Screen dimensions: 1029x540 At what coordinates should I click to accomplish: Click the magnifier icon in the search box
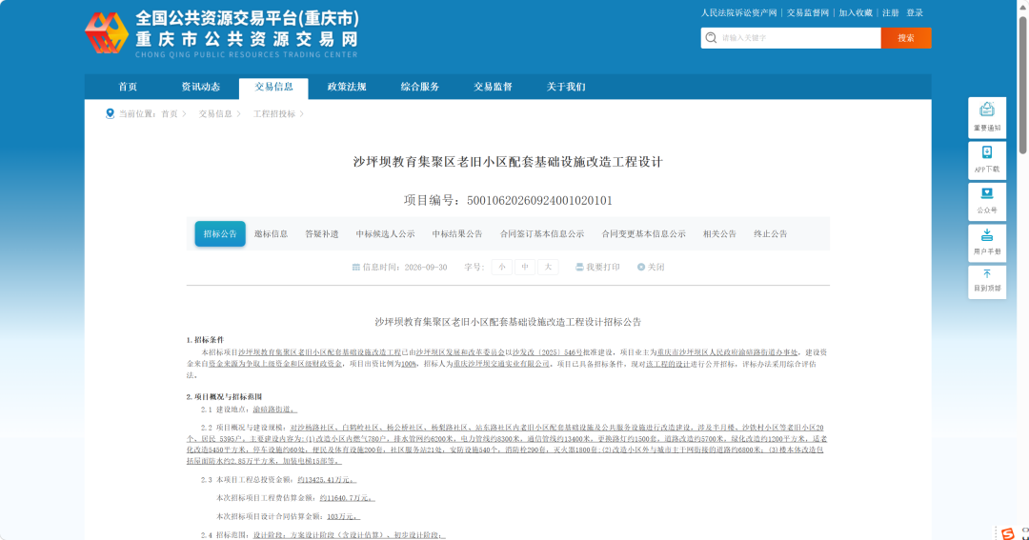(711, 38)
